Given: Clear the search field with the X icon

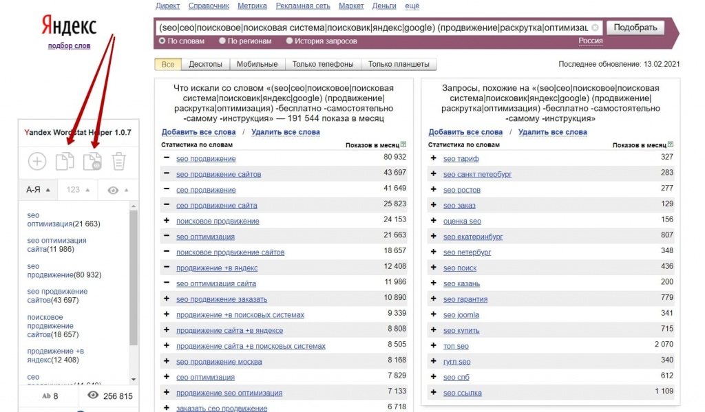Looking at the screenshot, I should 595,28.
